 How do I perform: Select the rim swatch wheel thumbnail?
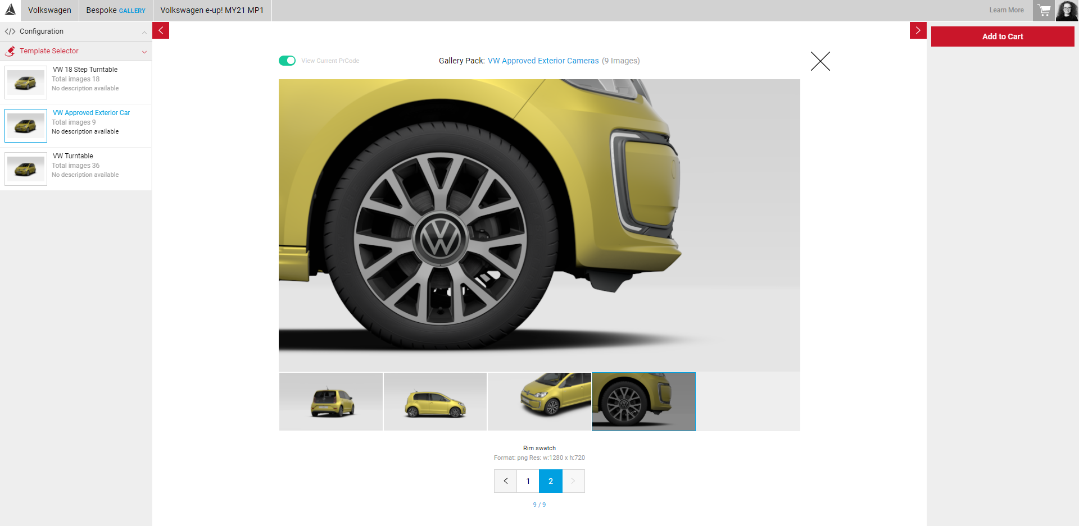click(x=643, y=401)
